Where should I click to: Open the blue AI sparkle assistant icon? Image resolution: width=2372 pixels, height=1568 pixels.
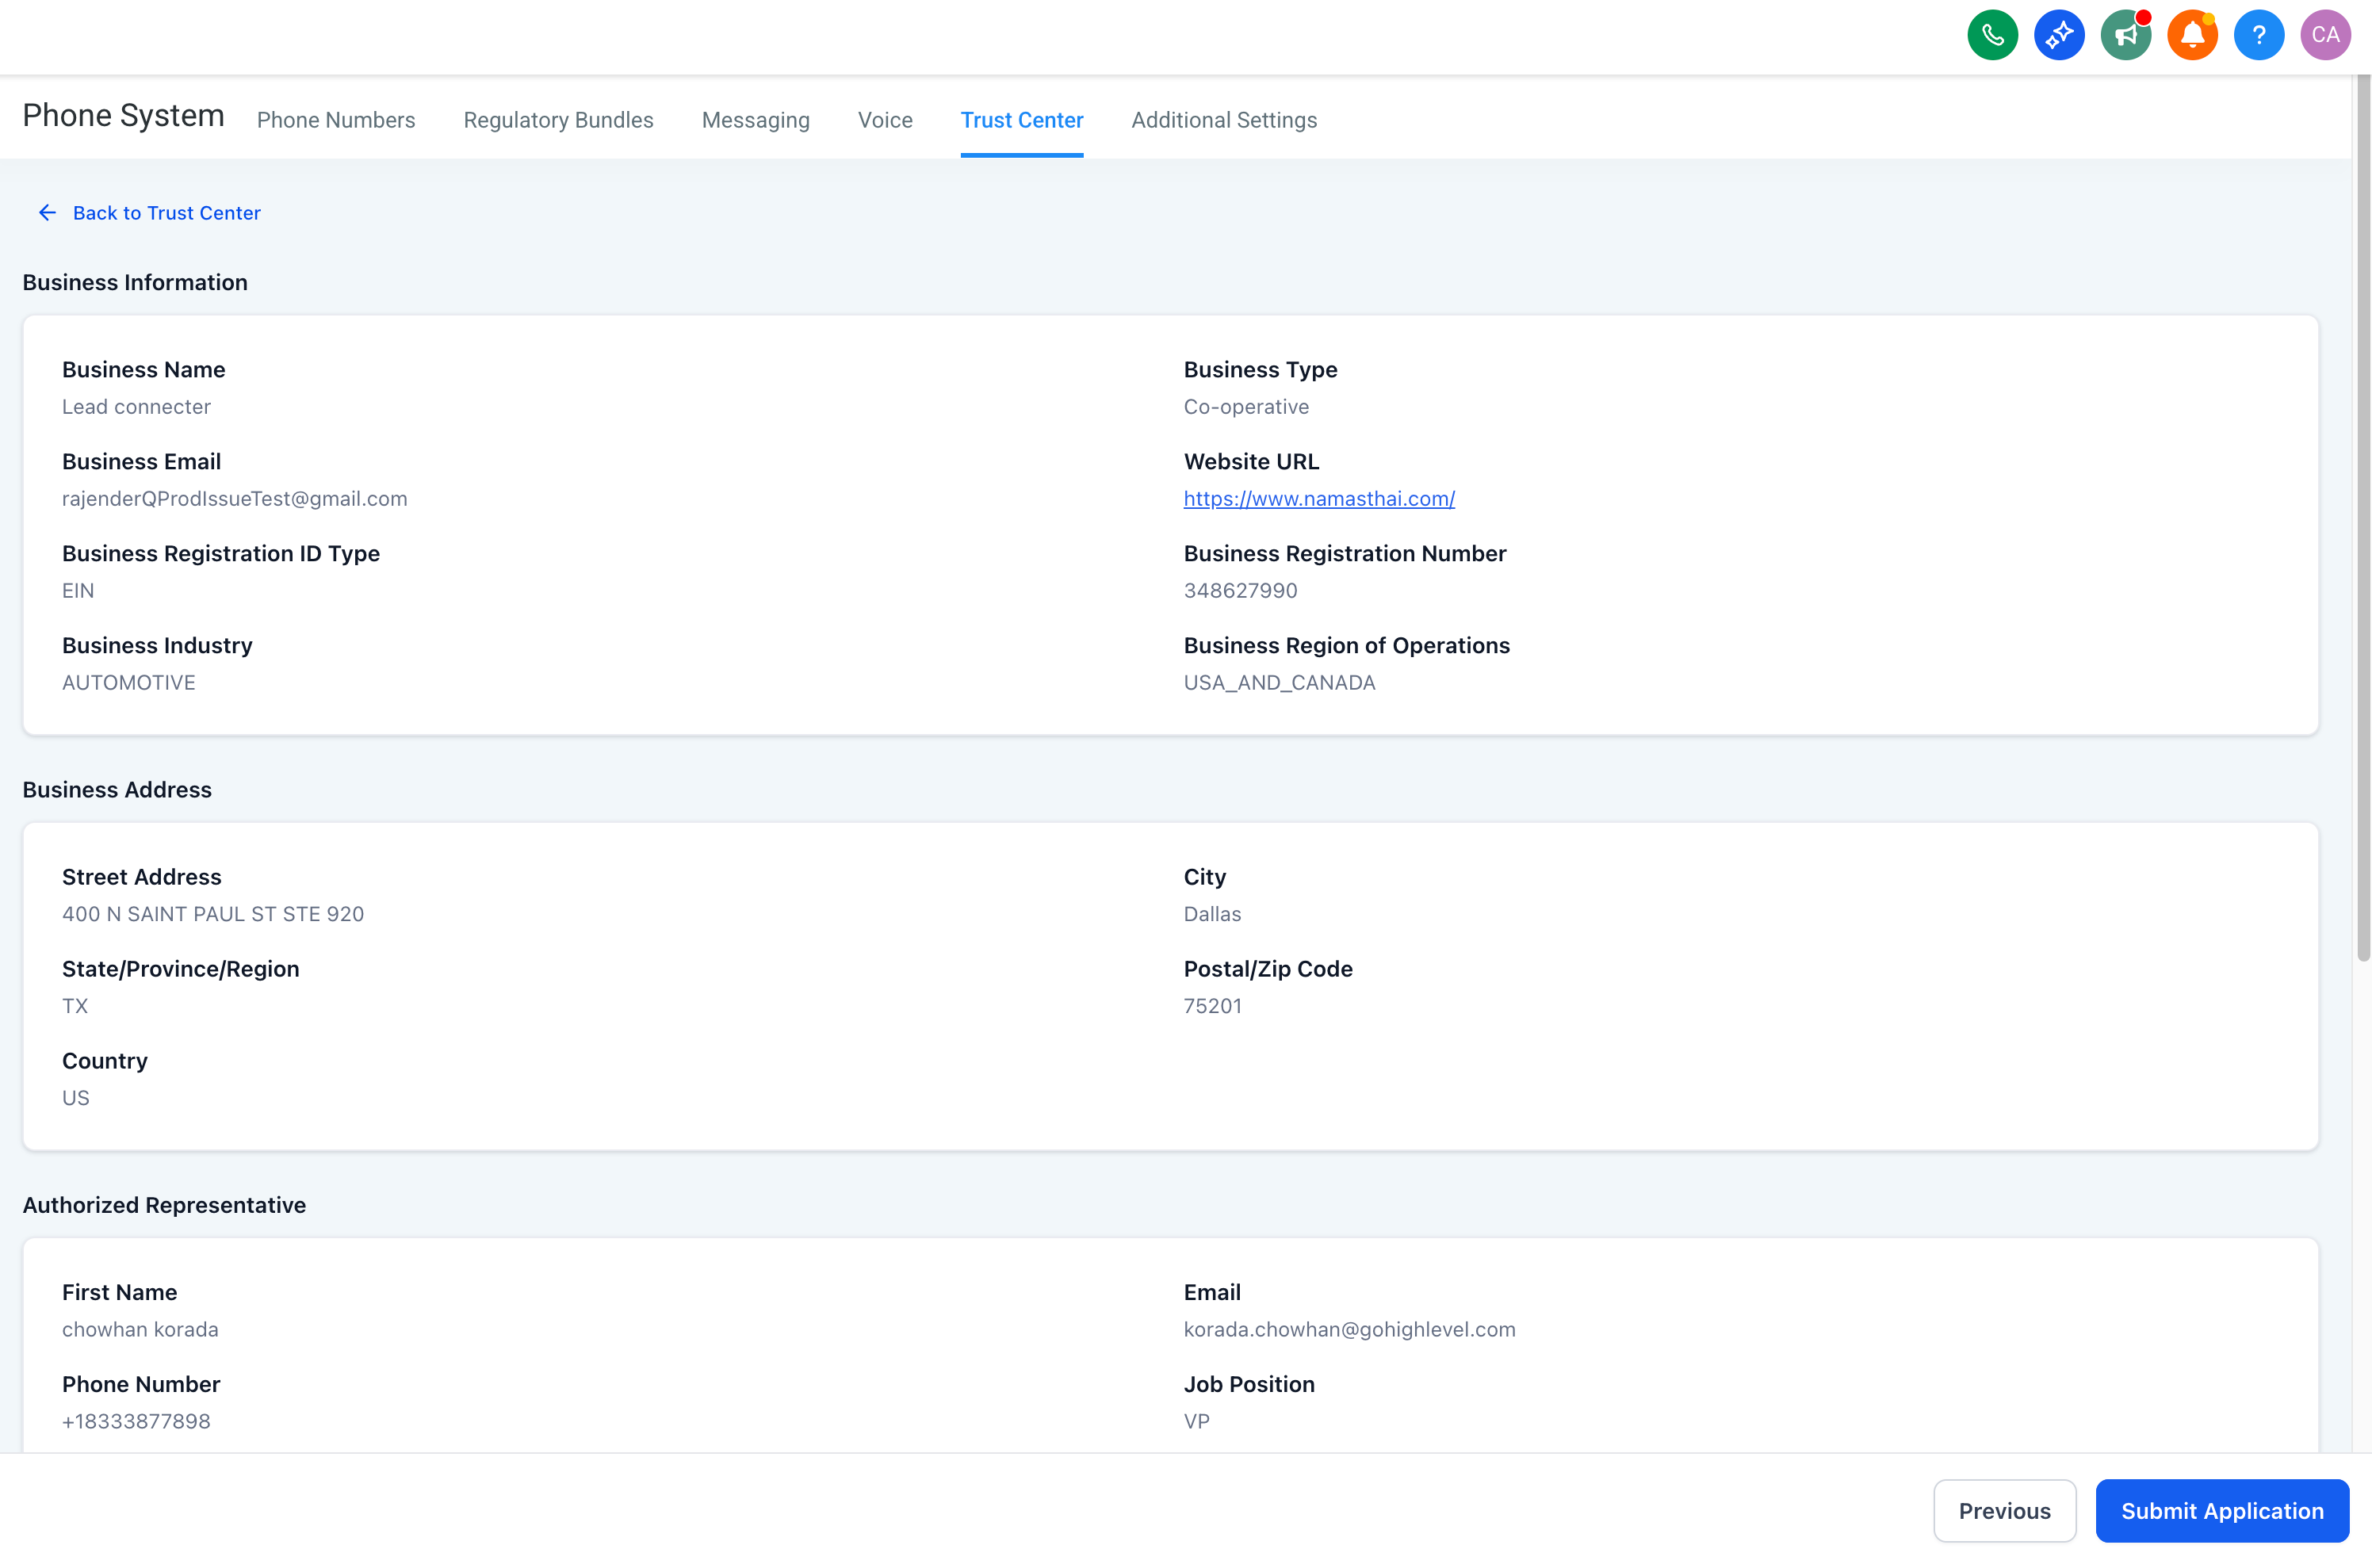point(2059,36)
